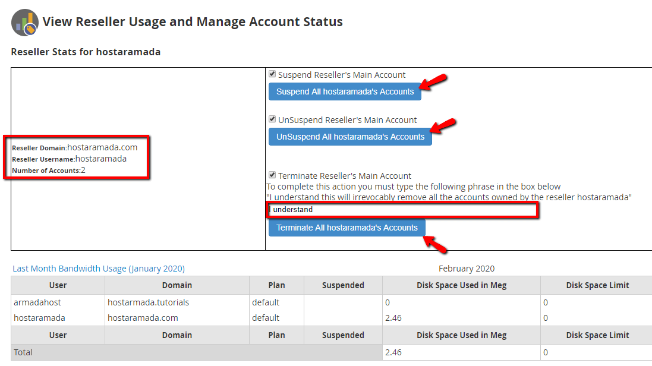Click 2.46 value in the Total row
The image size is (652, 366).
(393, 352)
